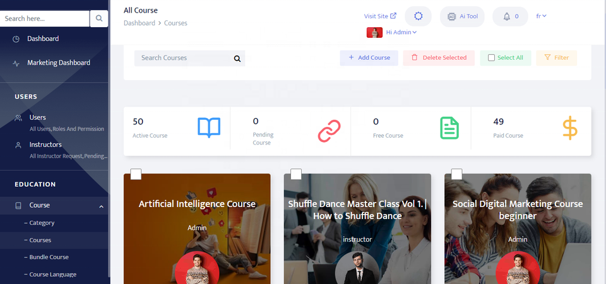The image size is (606, 284).
Task: Click the Instructors person icon in sidebar
Action: click(x=18, y=145)
